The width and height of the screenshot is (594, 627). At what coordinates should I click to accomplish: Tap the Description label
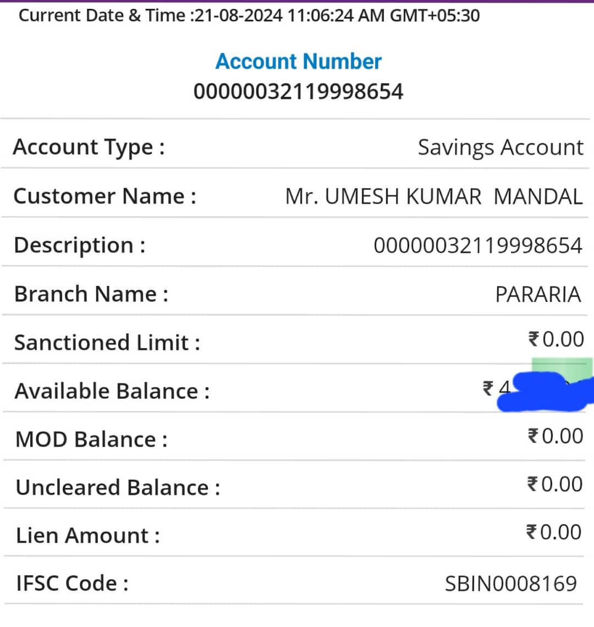pyautogui.click(x=80, y=245)
